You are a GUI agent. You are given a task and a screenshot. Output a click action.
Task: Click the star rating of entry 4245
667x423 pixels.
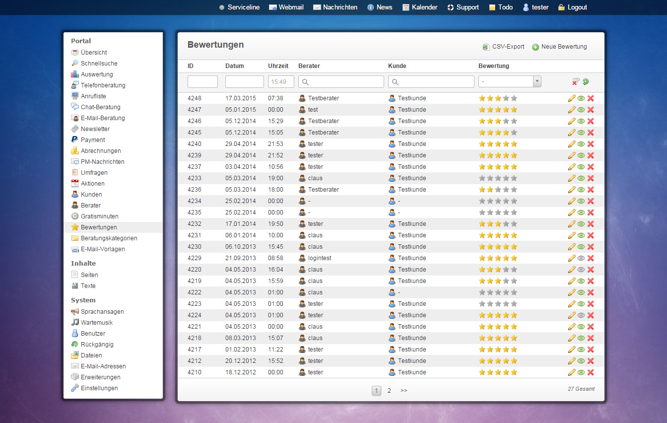click(498, 133)
